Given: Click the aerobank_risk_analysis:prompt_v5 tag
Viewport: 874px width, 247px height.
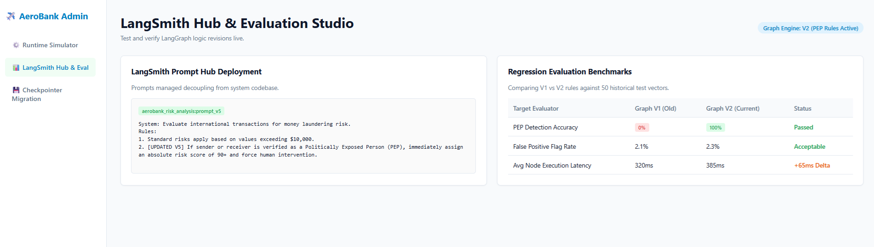Looking at the screenshot, I should click(181, 111).
